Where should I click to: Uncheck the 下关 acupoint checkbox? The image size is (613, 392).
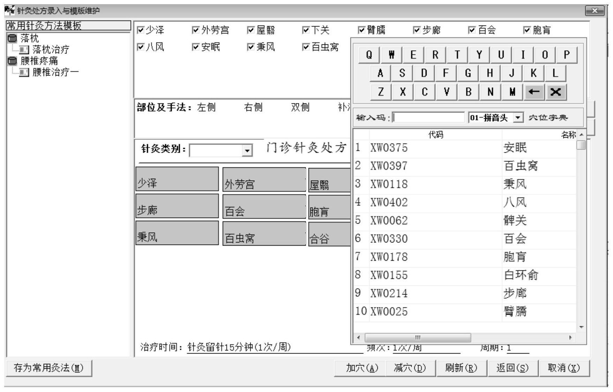306,30
